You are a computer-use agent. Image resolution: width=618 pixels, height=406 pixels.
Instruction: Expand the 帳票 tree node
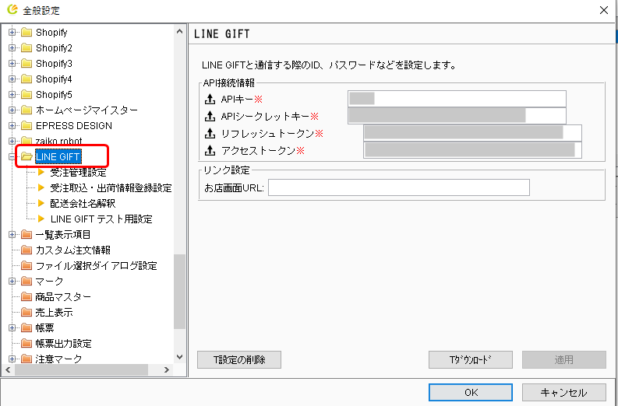pyautogui.click(x=12, y=327)
